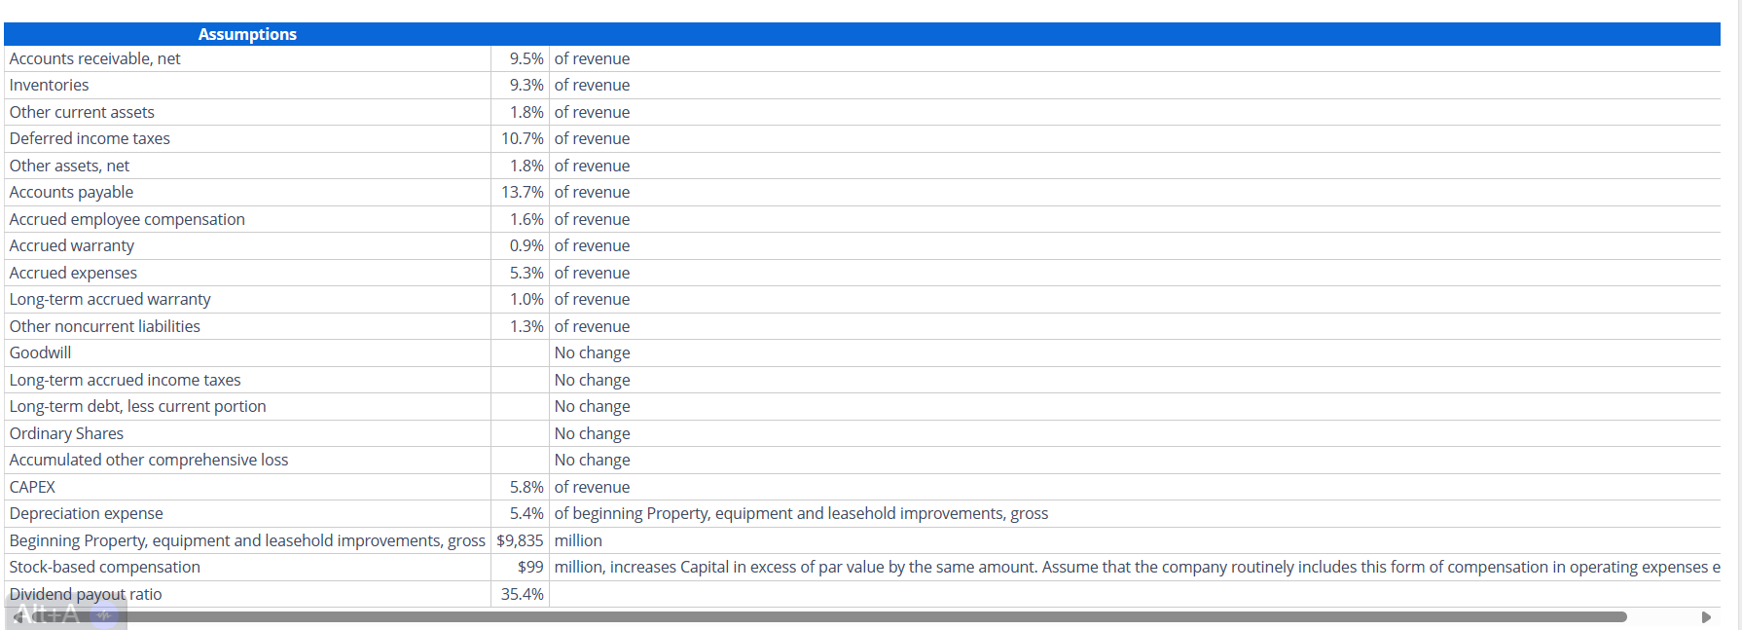Select the Assumptions header cell
Image resolution: width=1742 pixels, height=630 pixels.
point(247,34)
